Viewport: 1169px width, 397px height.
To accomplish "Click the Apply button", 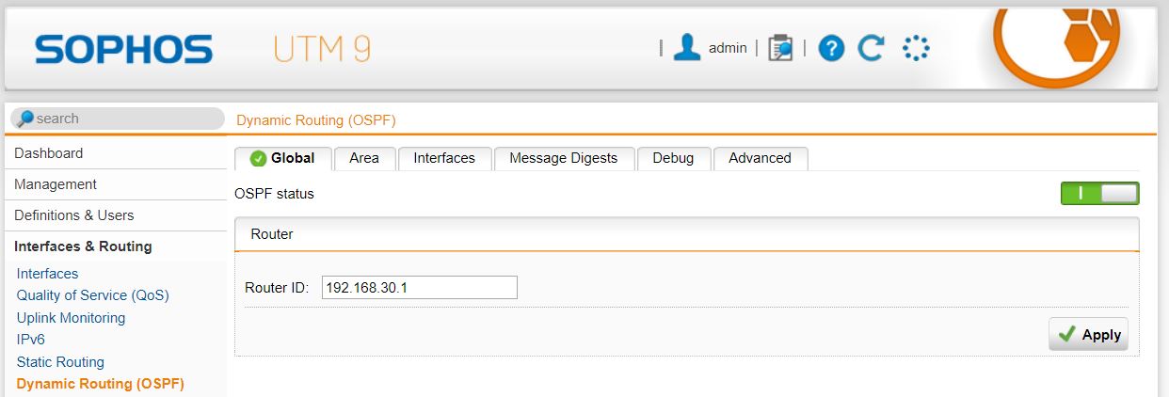I will (x=1088, y=334).
